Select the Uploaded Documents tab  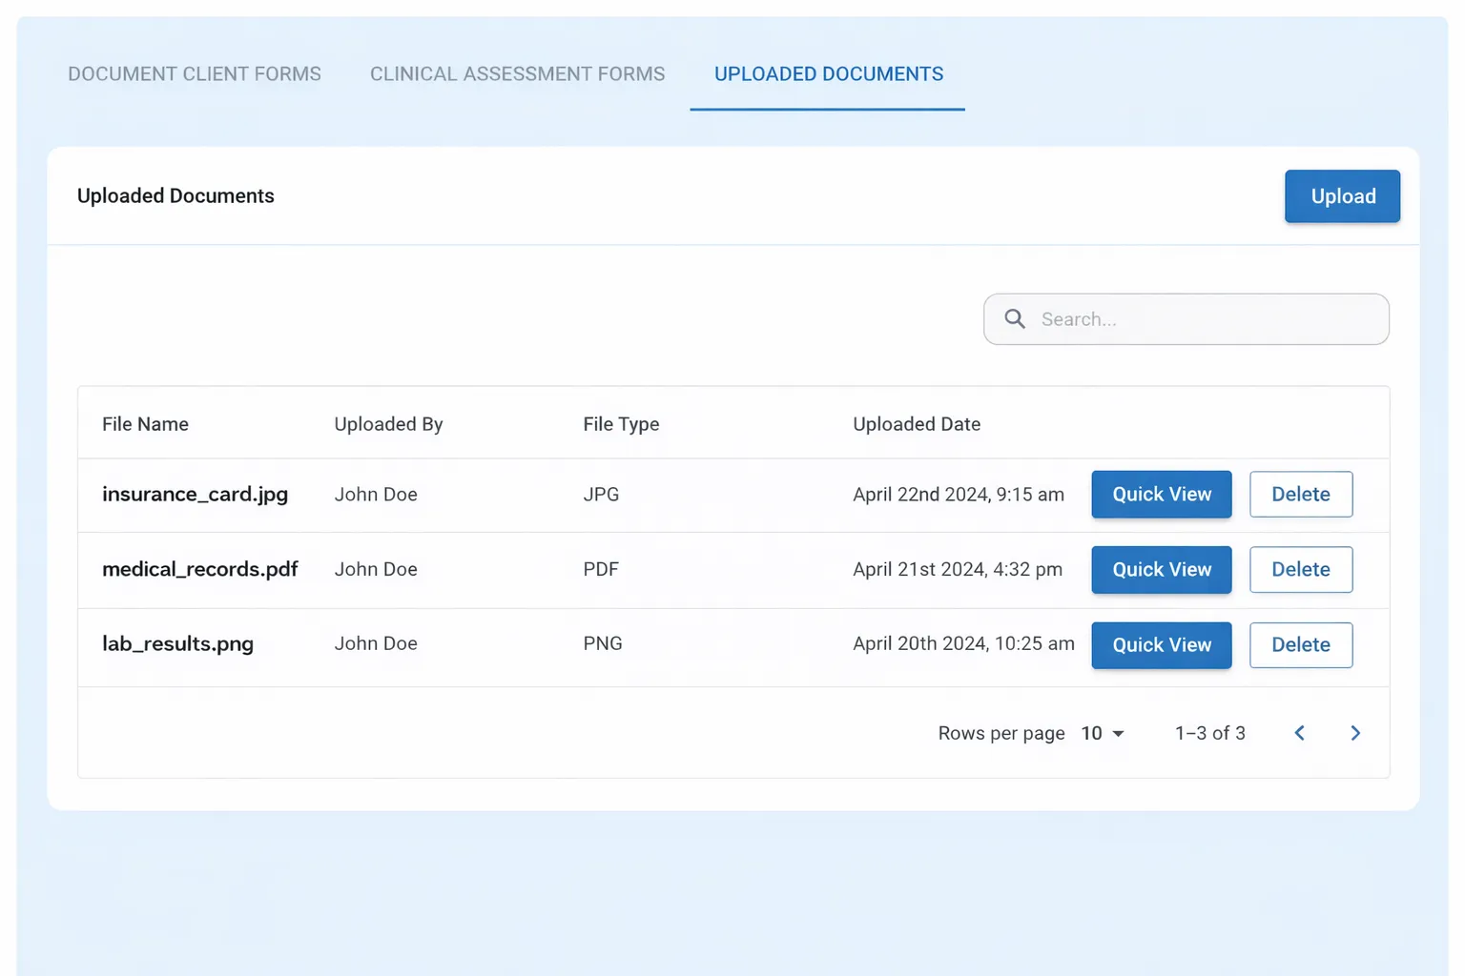point(828,74)
